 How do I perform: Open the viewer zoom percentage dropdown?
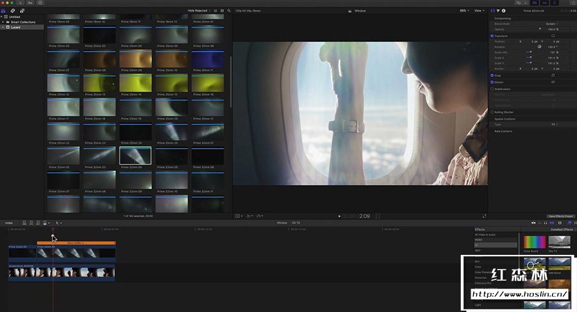tap(464, 10)
